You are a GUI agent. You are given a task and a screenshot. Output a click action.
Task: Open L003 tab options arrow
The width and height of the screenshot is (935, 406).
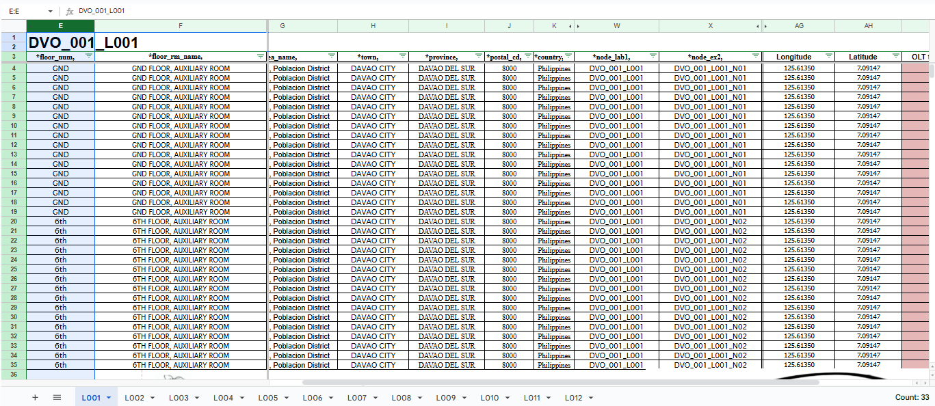tap(196, 398)
